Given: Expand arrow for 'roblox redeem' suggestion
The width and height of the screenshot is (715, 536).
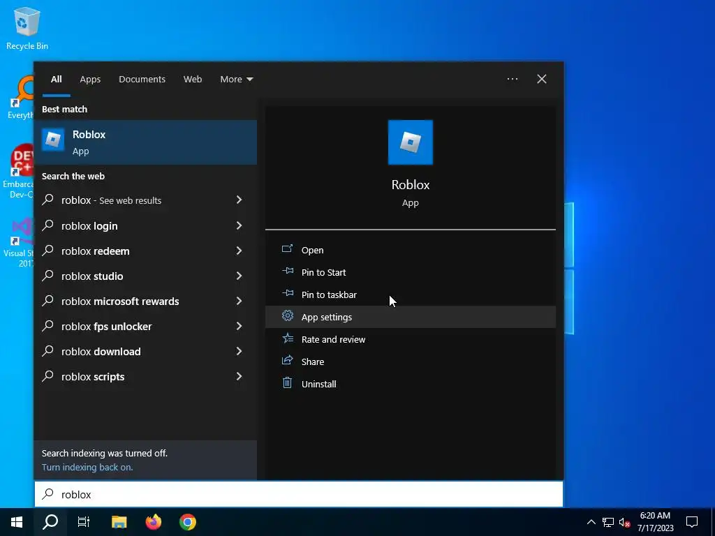Looking at the screenshot, I should point(239,251).
